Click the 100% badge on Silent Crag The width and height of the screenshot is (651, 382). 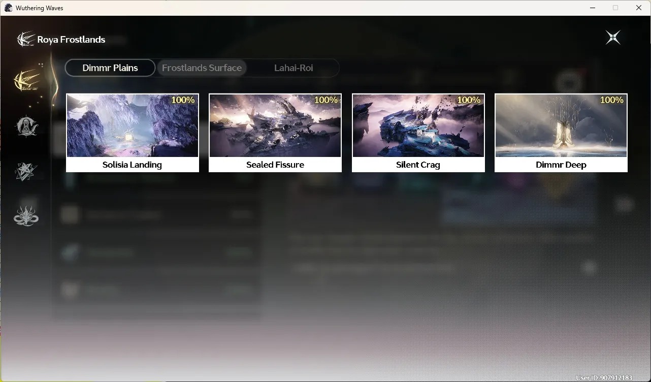click(x=469, y=100)
